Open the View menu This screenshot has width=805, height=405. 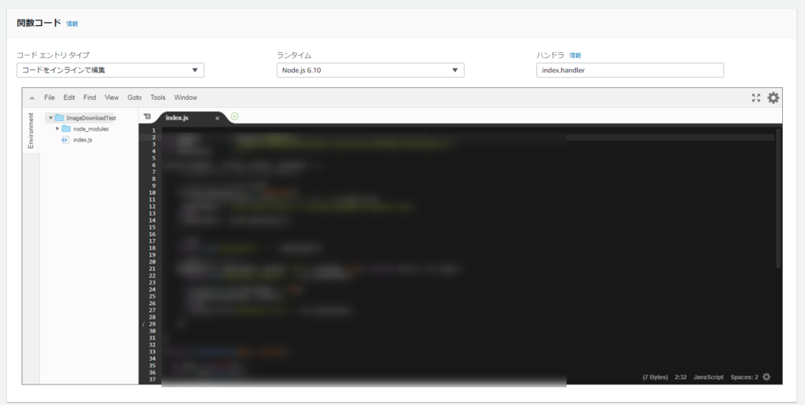[x=112, y=98]
